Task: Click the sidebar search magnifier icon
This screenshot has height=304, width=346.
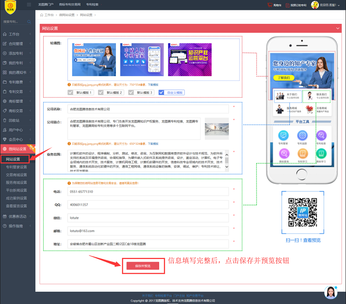Action: (x=29, y=21)
